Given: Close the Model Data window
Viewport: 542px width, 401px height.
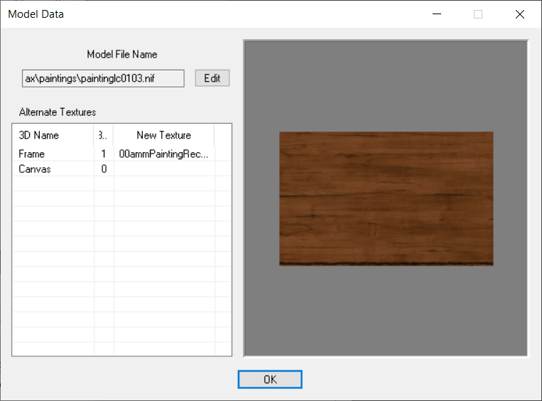Looking at the screenshot, I should 519,14.
